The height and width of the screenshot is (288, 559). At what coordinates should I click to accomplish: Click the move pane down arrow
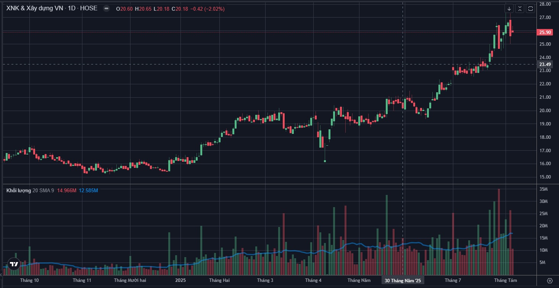point(509,8)
